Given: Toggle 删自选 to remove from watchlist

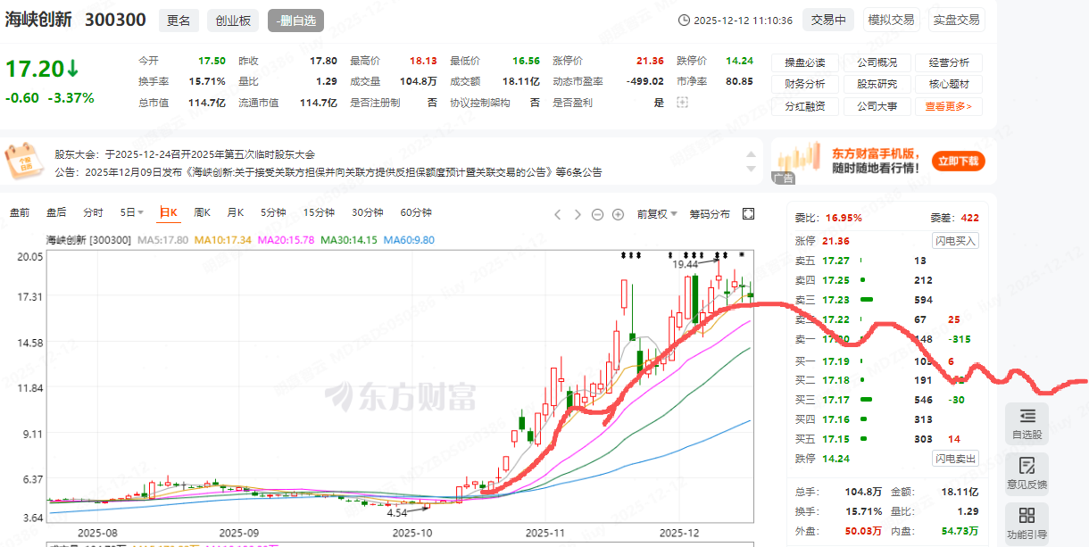Looking at the screenshot, I should pos(295,21).
